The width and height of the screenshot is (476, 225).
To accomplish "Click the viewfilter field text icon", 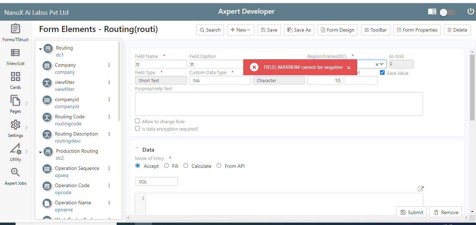I will [47, 83].
